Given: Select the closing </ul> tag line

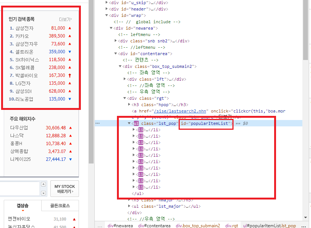Looking at the screenshot, I should point(138,193).
